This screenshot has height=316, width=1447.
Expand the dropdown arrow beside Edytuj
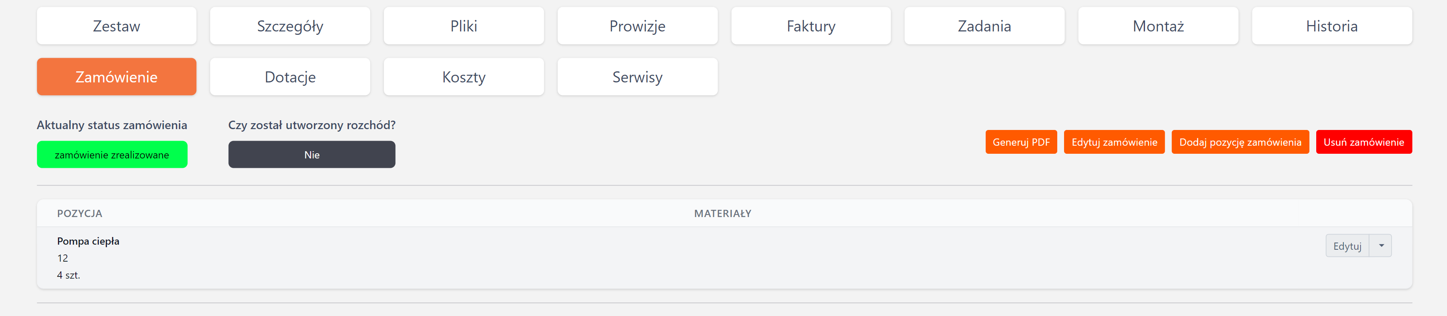[x=1381, y=246]
